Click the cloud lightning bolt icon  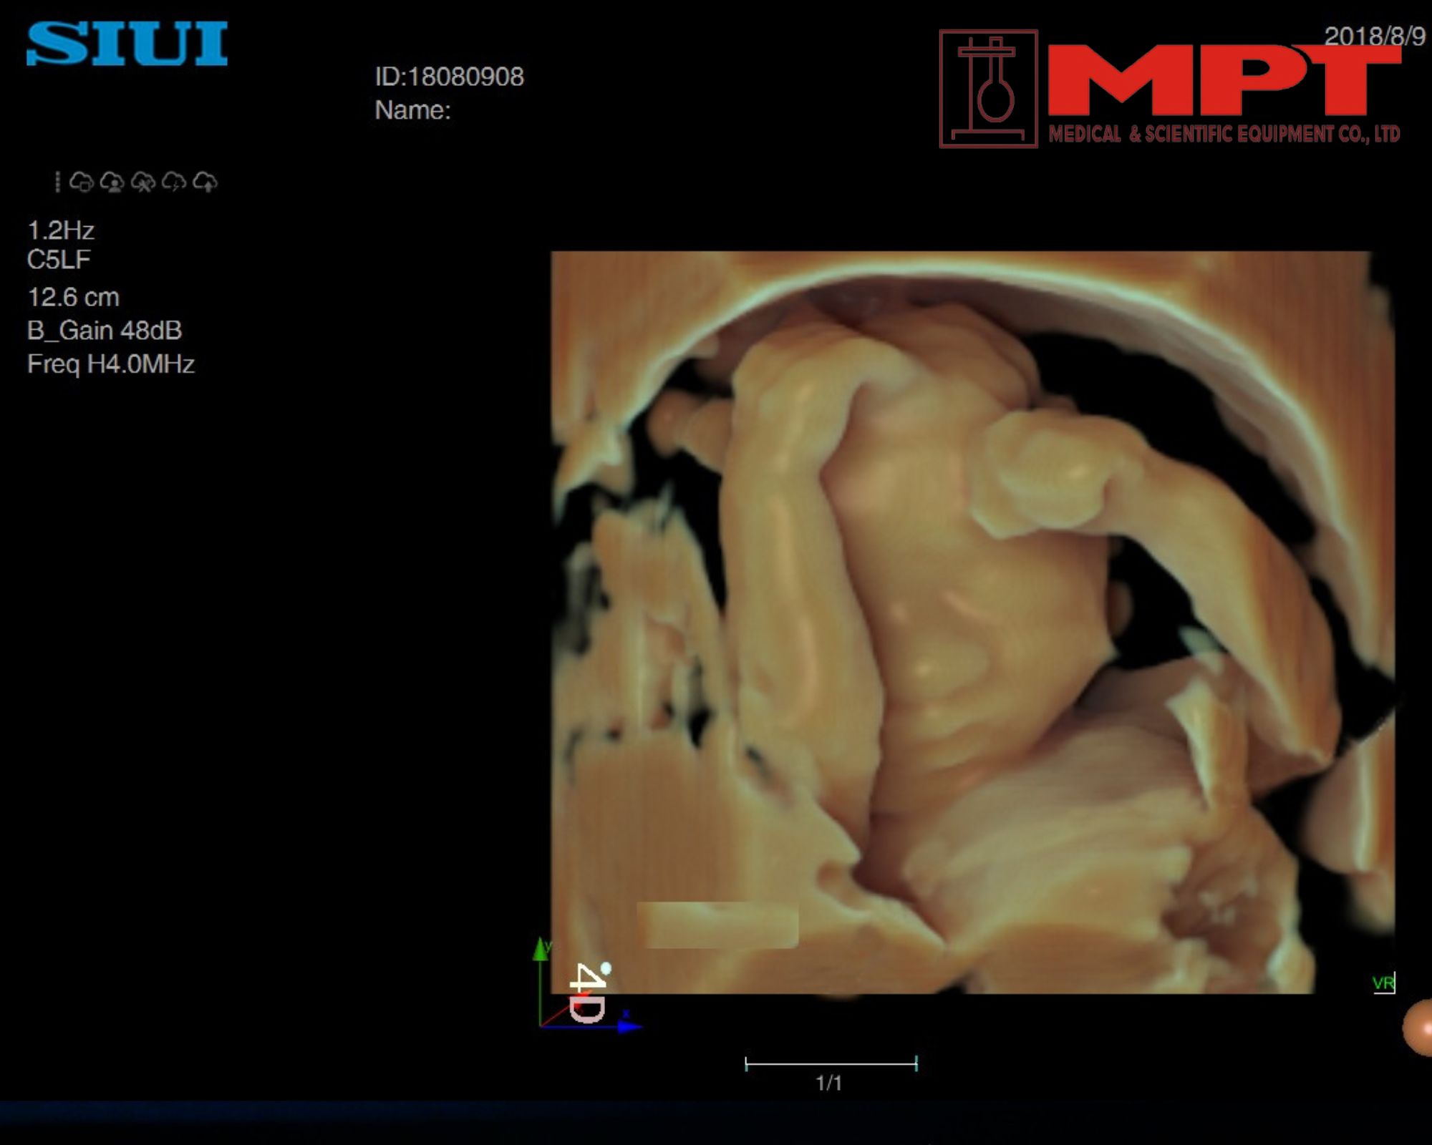coord(174,182)
